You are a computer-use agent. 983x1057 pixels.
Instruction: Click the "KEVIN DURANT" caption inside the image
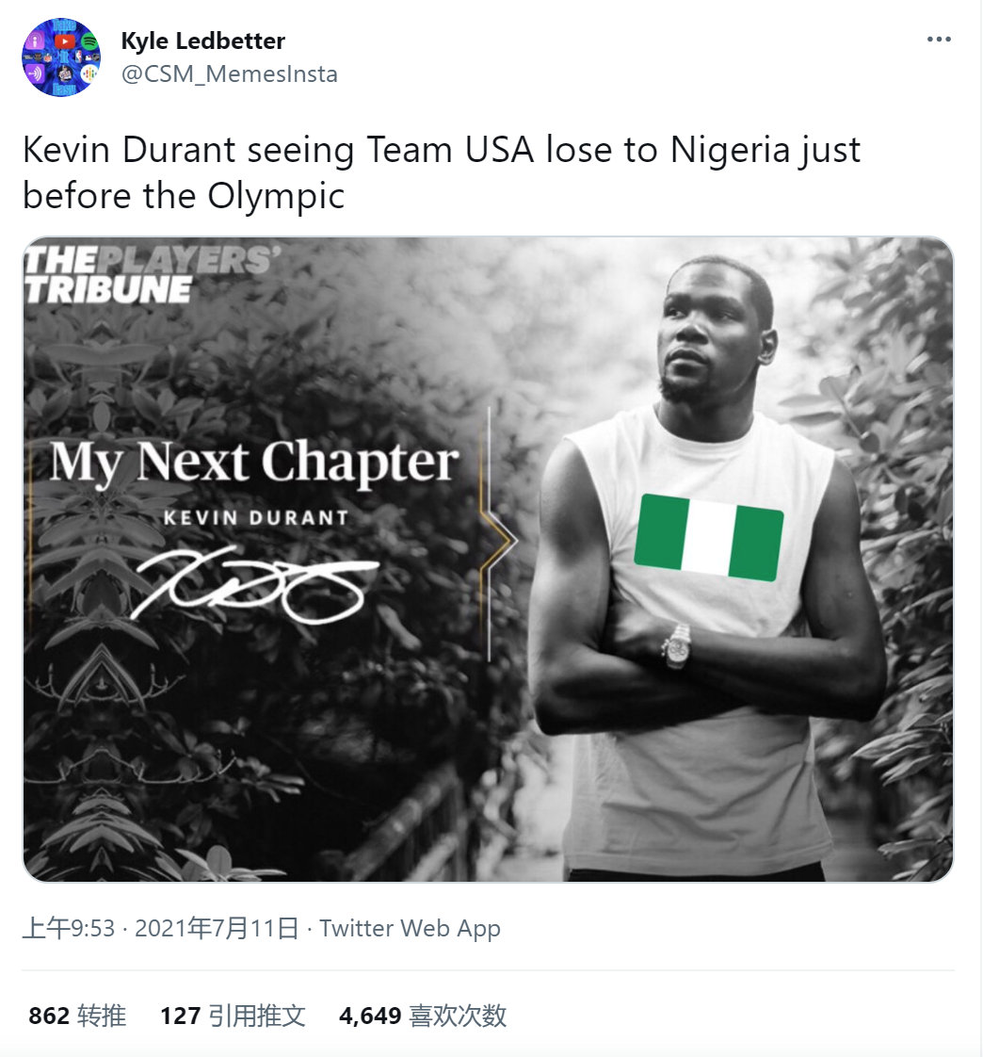point(255,518)
